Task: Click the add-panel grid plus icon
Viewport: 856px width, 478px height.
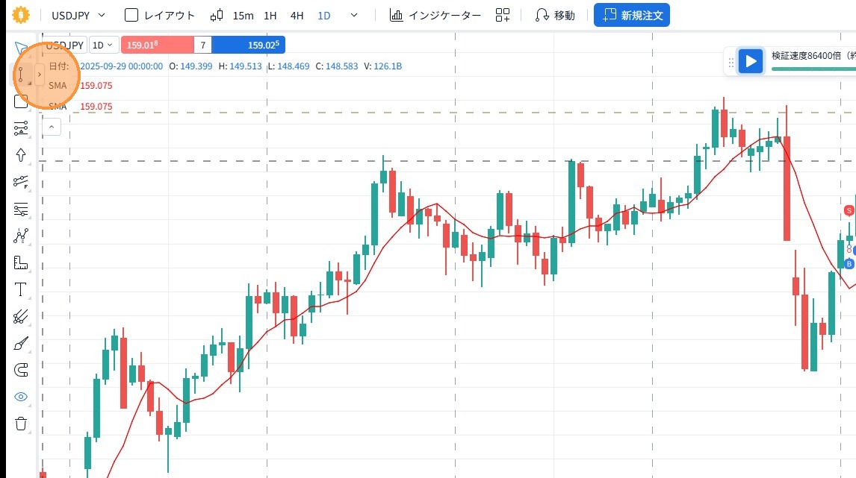Action: tap(502, 15)
